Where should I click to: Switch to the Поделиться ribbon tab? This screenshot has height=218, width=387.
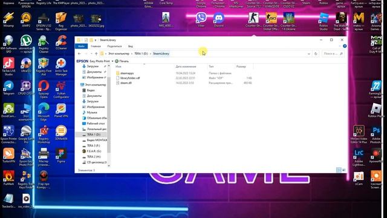[x=114, y=46]
